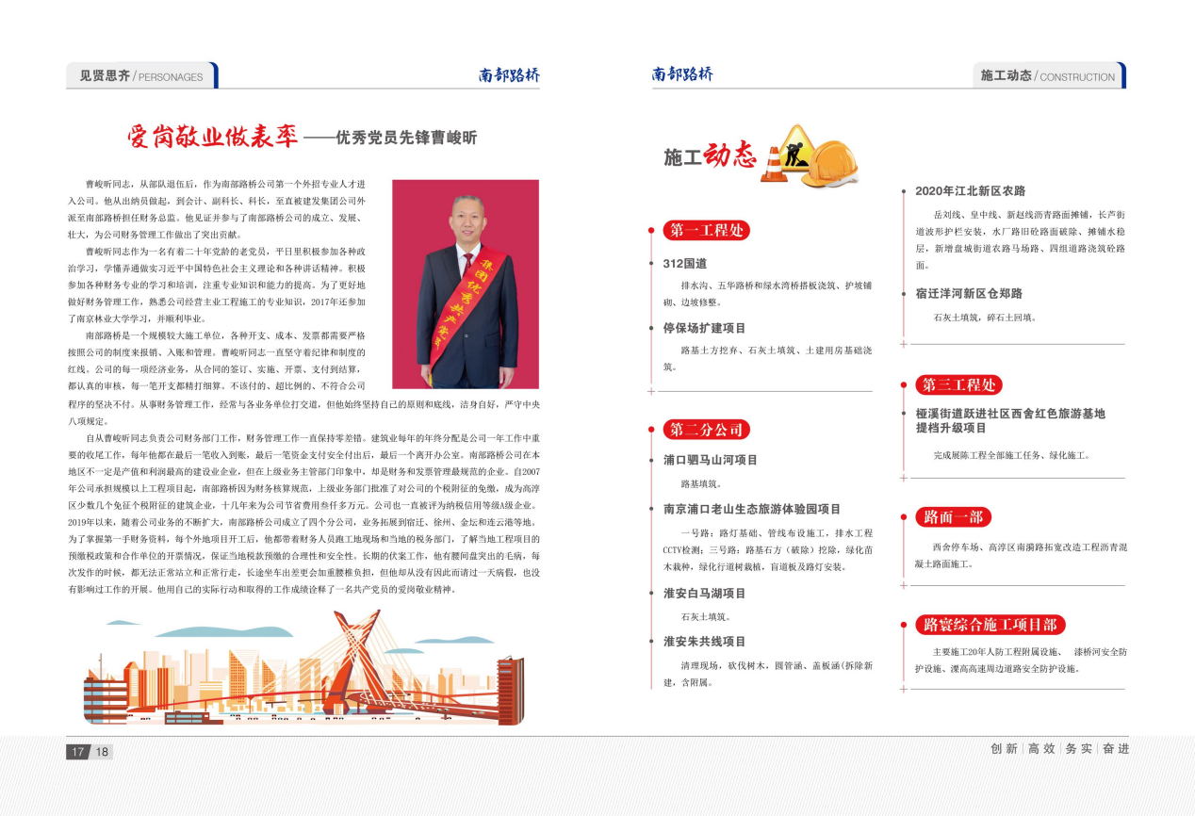
Task: Click the 南部路桥 logo in the 见贤思齐 page header
Action: 508,76
